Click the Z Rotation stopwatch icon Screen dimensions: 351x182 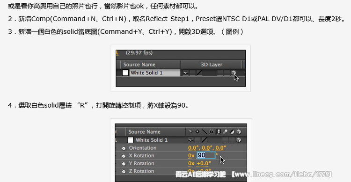pyautogui.click(x=124, y=172)
